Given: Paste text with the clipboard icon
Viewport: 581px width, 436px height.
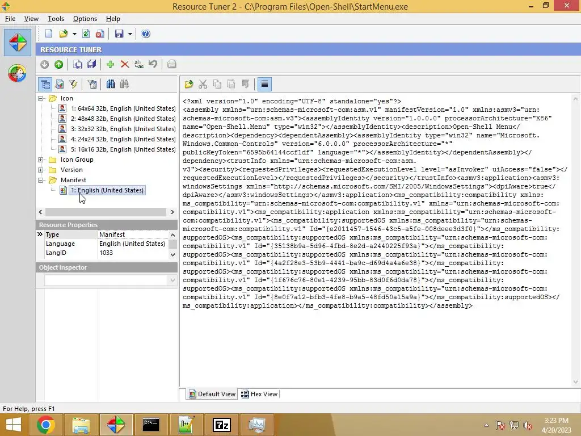Looking at the screenshot, I should tap(231, 84).
